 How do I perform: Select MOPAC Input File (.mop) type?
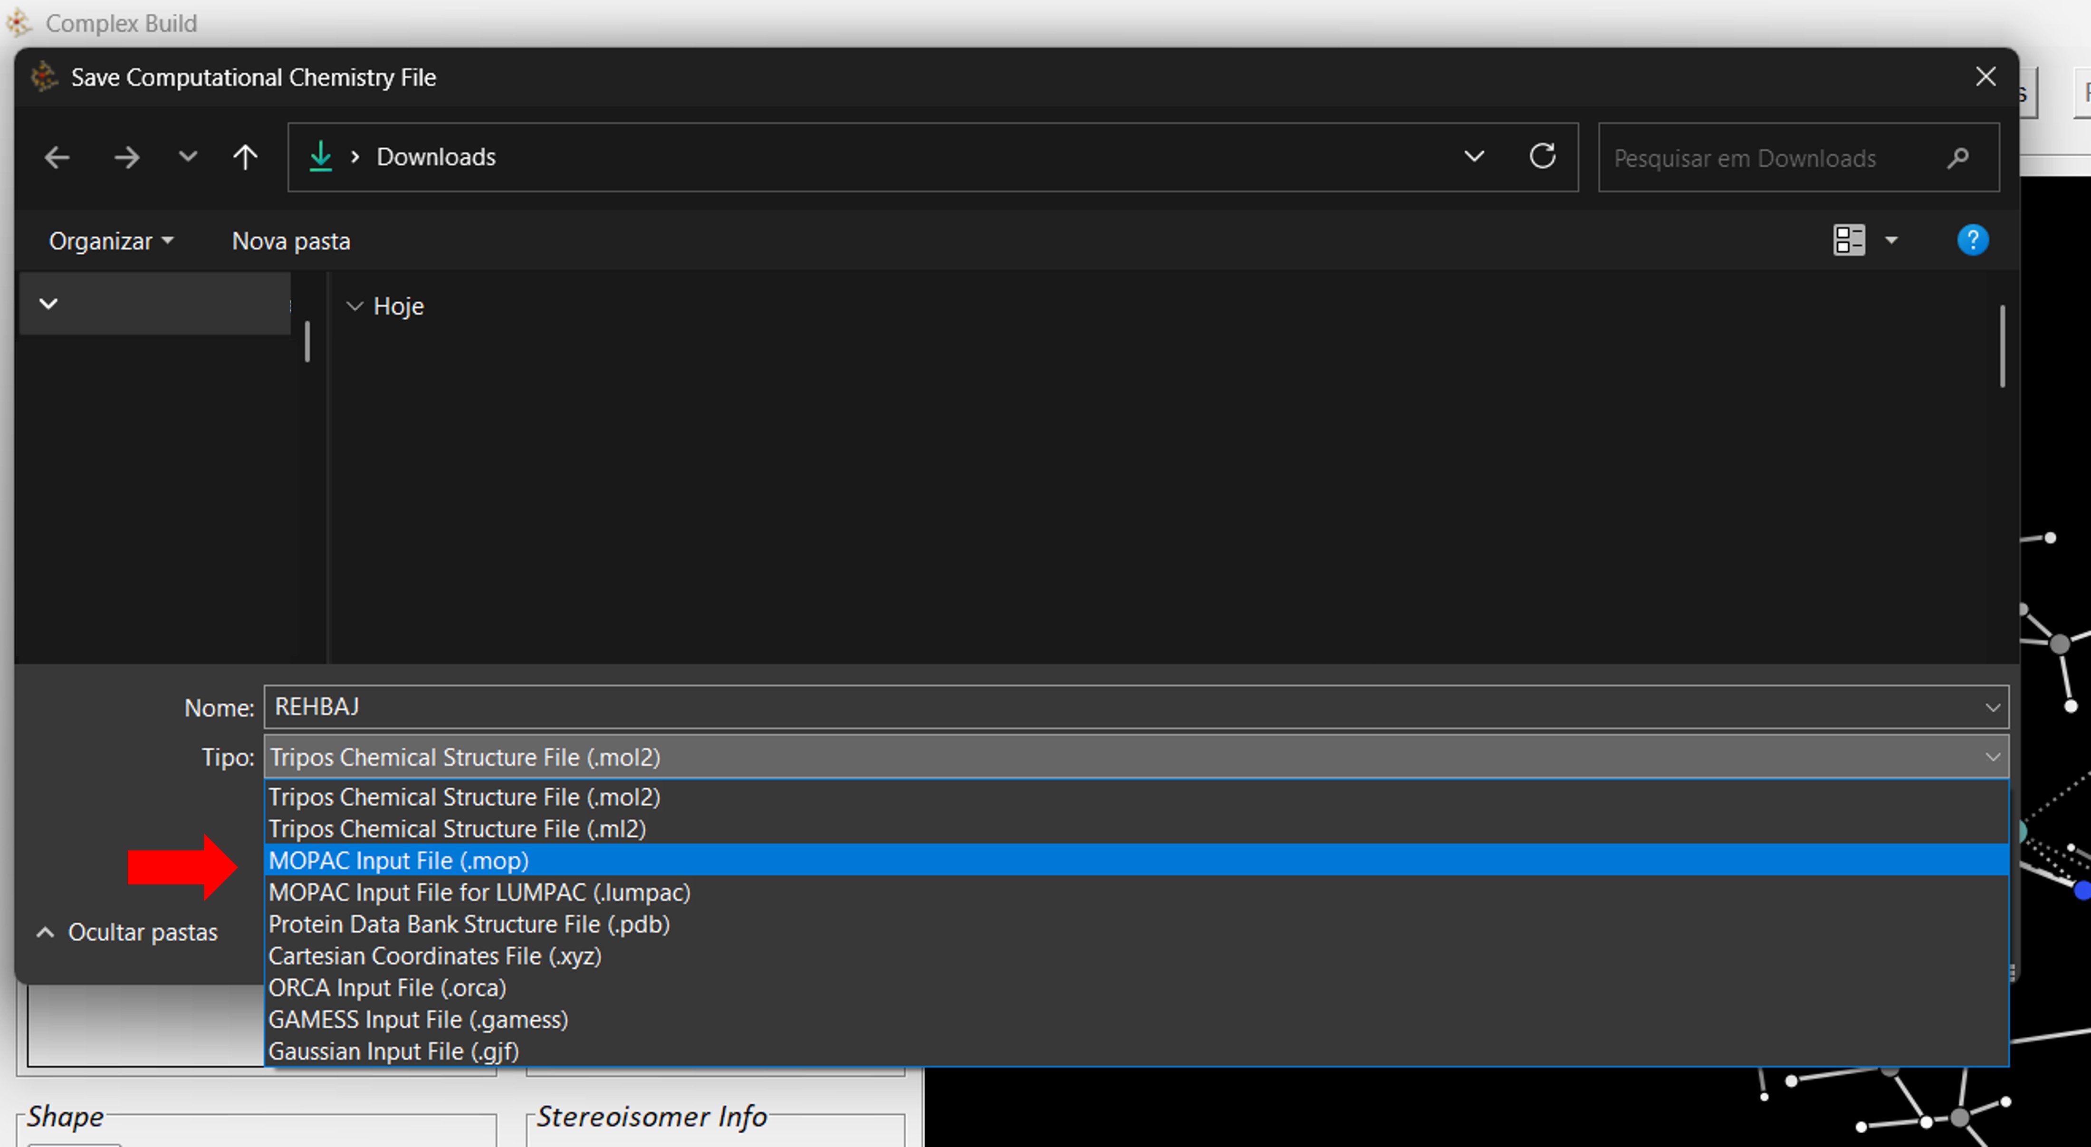(399, 860)
